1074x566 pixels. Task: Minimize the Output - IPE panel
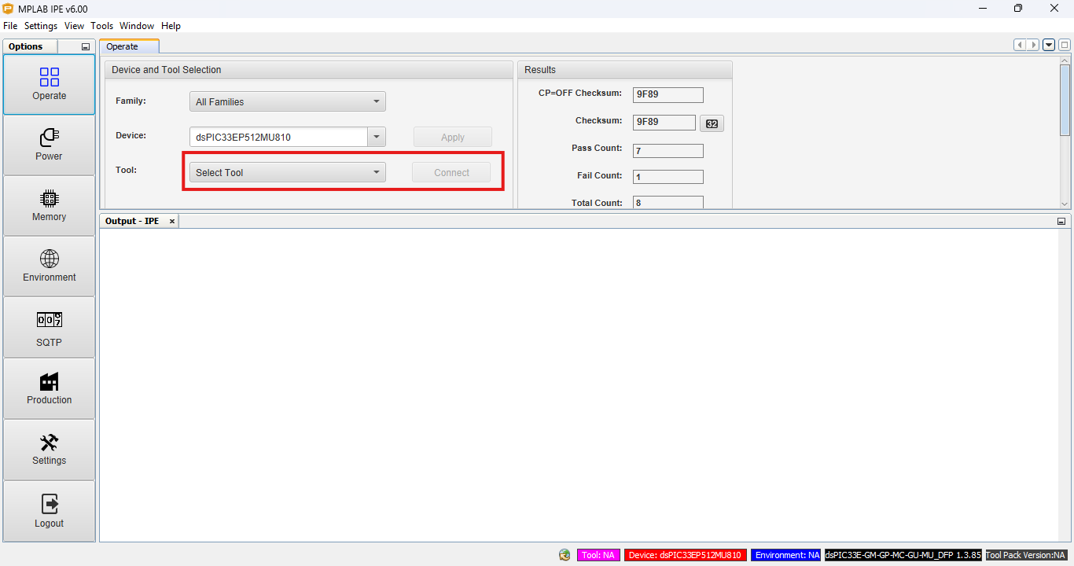1061,222
